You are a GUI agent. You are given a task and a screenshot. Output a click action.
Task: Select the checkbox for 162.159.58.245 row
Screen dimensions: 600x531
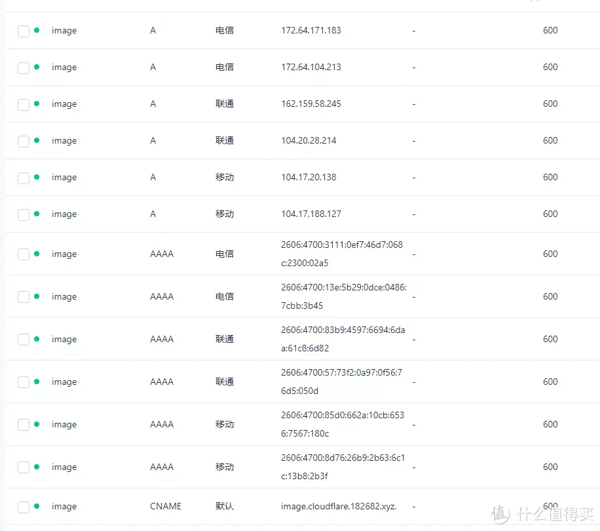click(24, 105)
